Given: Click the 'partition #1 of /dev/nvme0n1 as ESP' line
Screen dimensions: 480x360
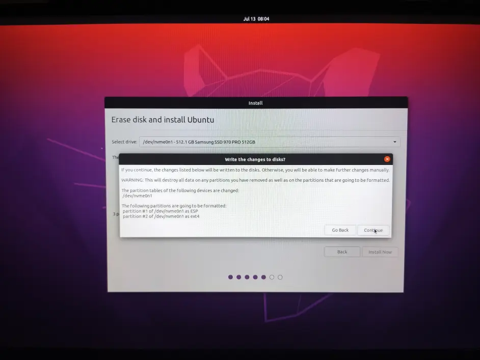Looking at the screenshot, I should 161,211.
